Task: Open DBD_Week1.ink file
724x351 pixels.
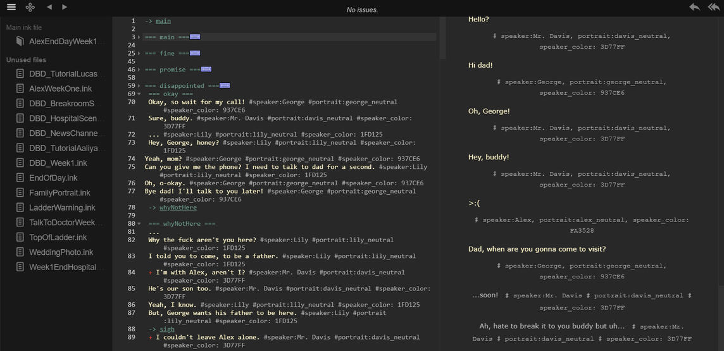Action: point(58,163)
